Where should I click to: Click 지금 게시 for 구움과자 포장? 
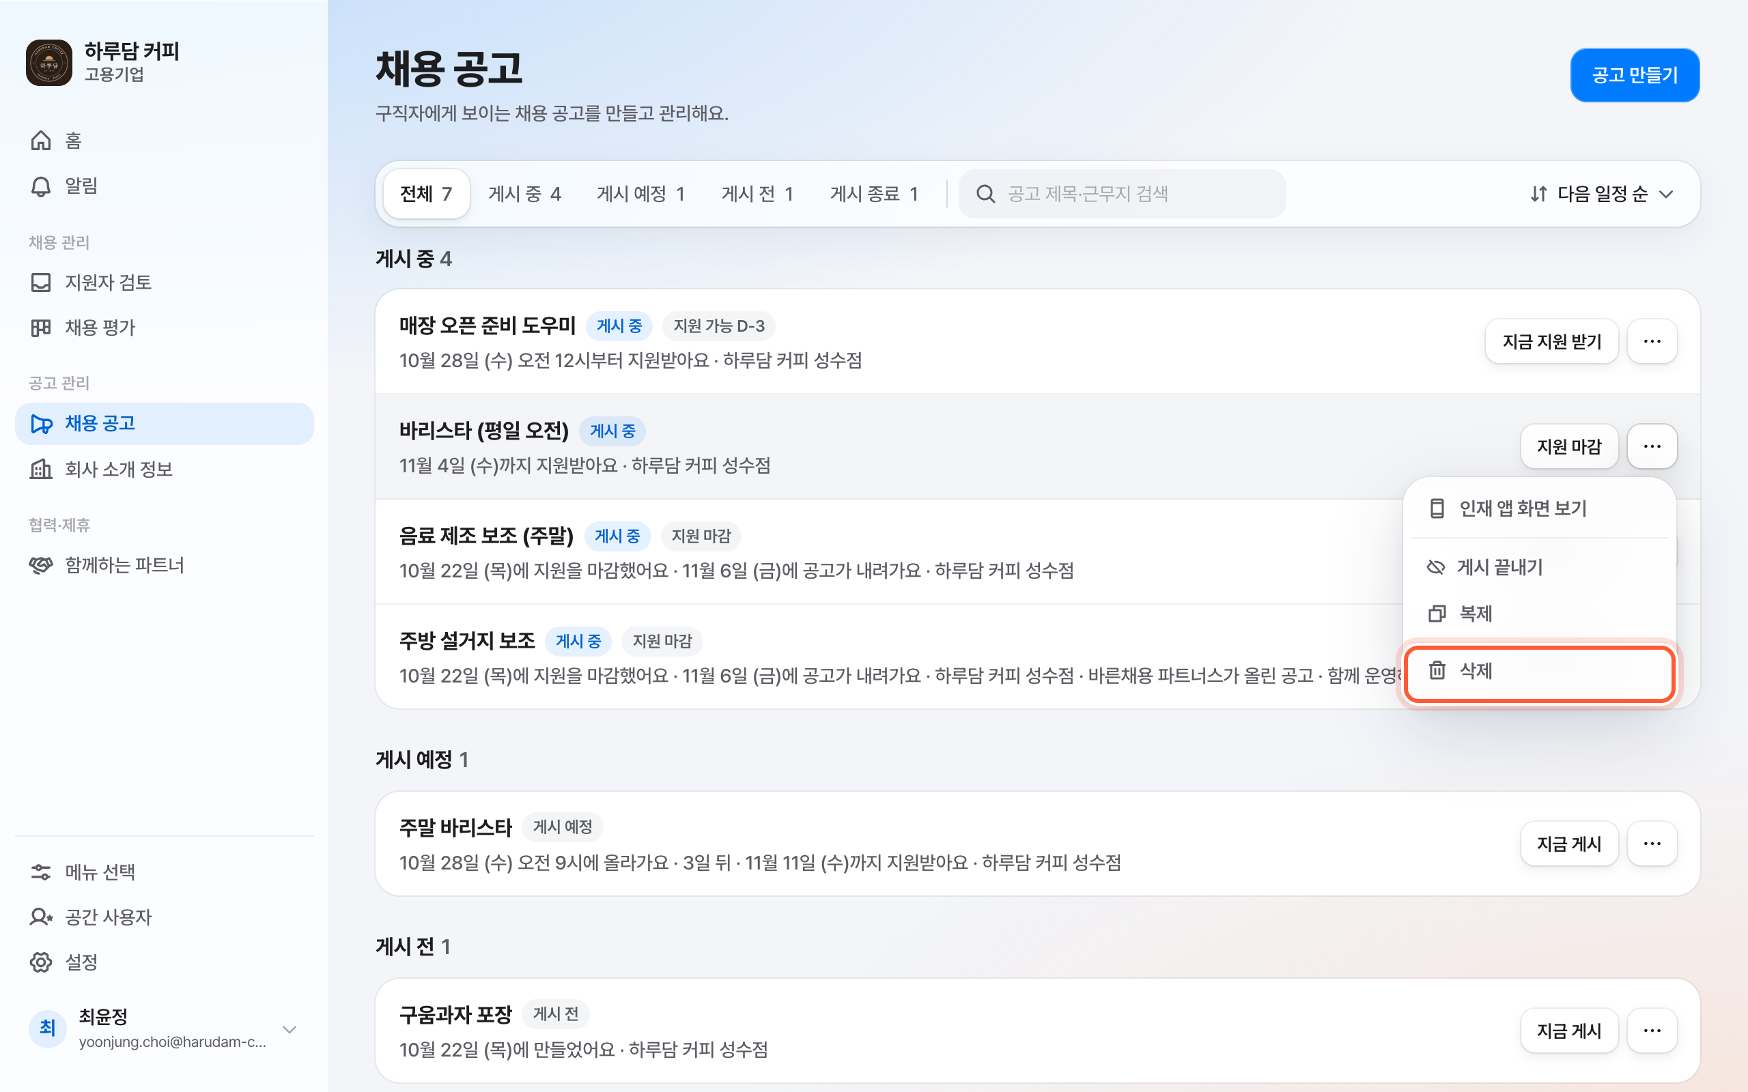[1569, 1031]
